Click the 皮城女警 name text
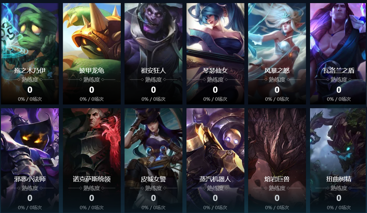 153,179
